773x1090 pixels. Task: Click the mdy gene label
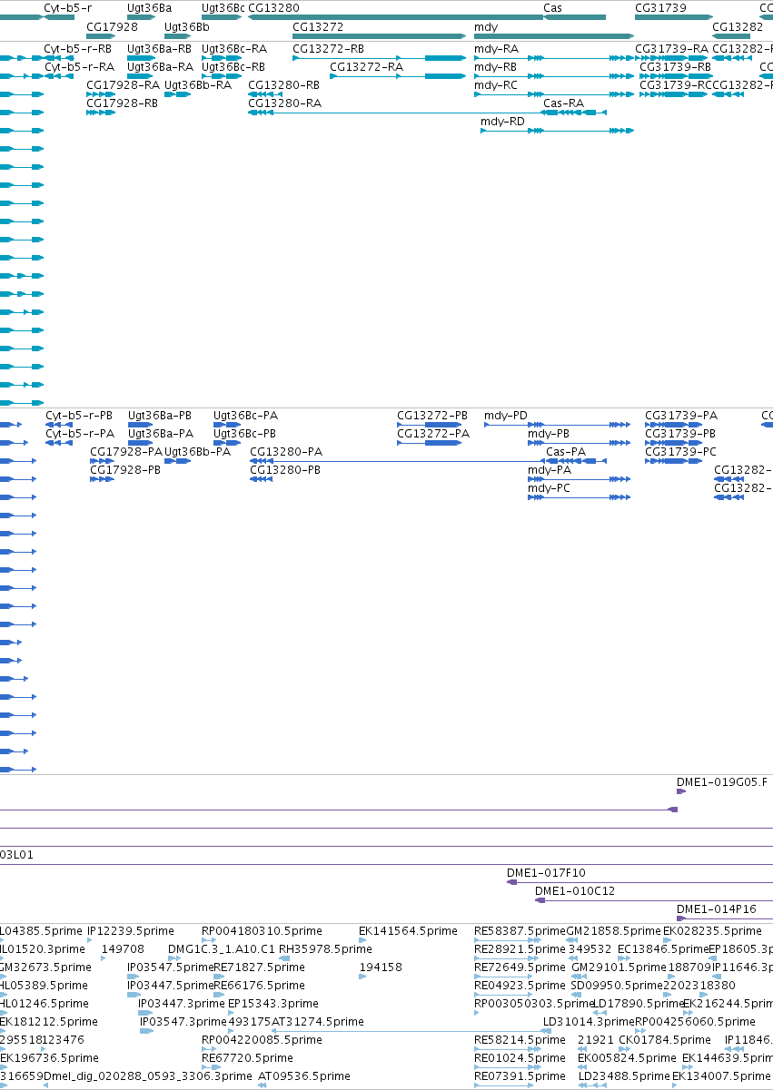[486, 26]
